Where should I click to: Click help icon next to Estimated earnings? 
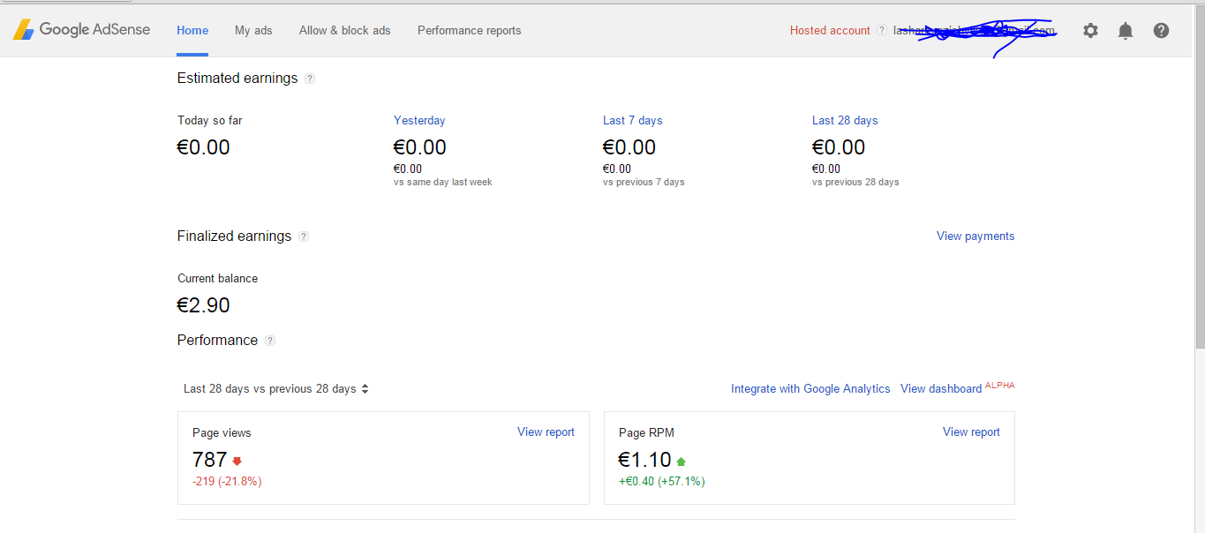(310, 79)
